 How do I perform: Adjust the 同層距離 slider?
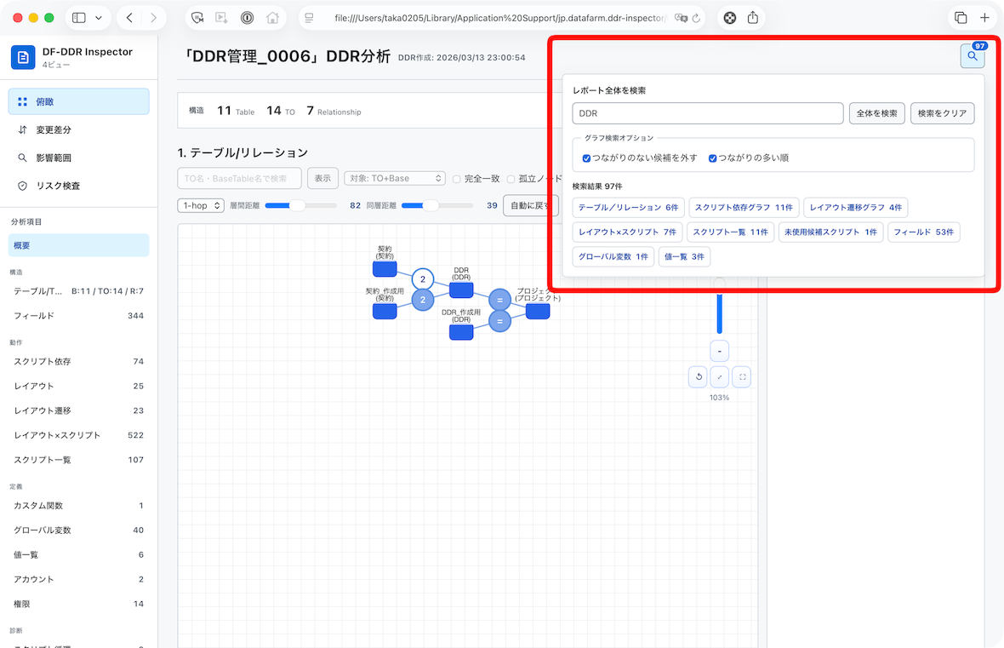pyautogui.click(x=437, y=206)
